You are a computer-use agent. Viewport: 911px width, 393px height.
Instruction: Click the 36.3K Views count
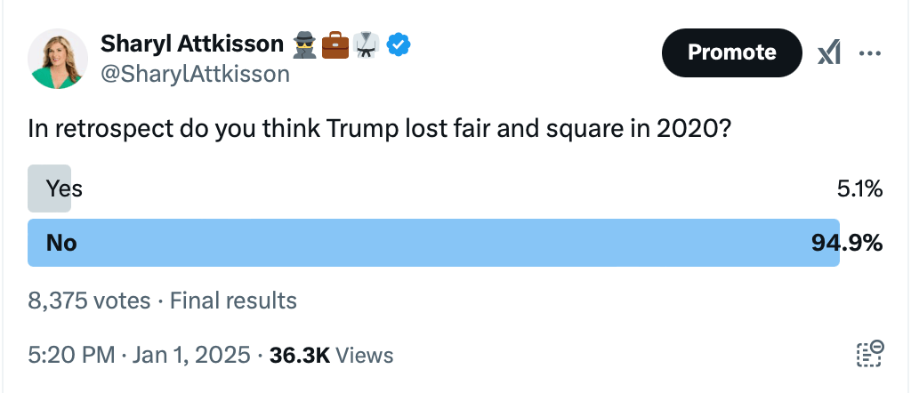click(331, 355)
